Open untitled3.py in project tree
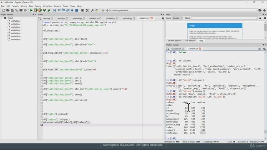Viewport: 267px width, 150px height. click(16, 30)
